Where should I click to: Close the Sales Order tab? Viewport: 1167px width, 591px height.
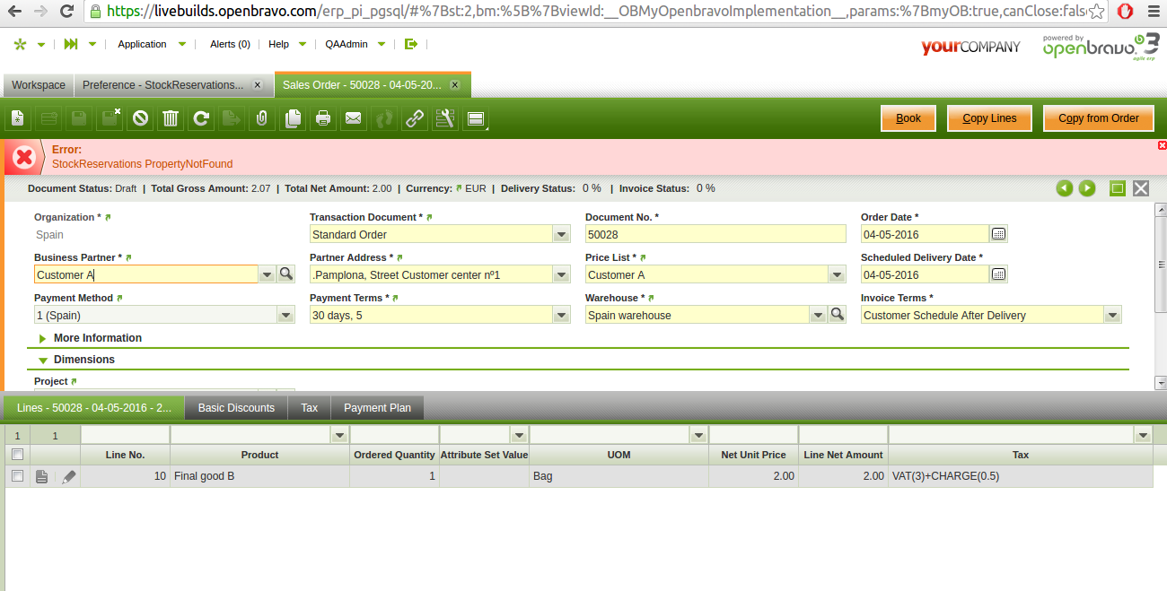click(x=455, y=85)
